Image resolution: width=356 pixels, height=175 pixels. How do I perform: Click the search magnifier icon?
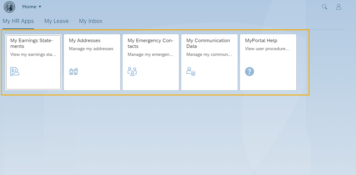[x=325, y=7]
